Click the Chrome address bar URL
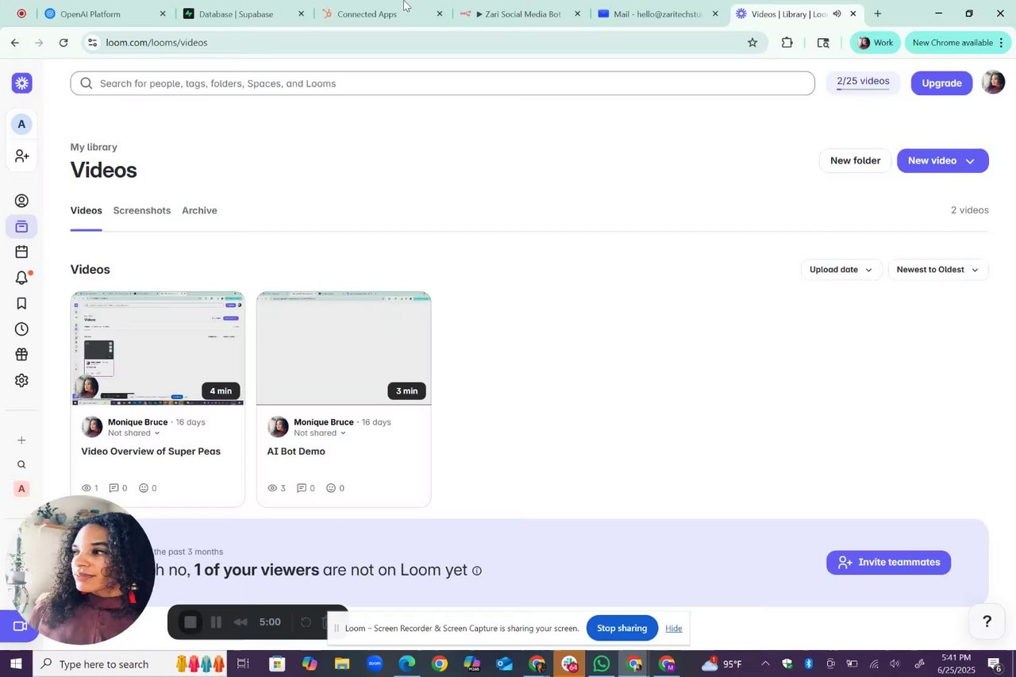 [x=156, y=43]
